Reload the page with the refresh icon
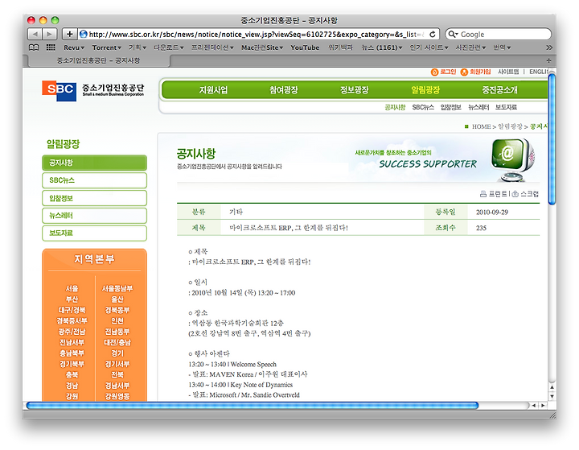This screenshot has width=579, height=450. 433,34
